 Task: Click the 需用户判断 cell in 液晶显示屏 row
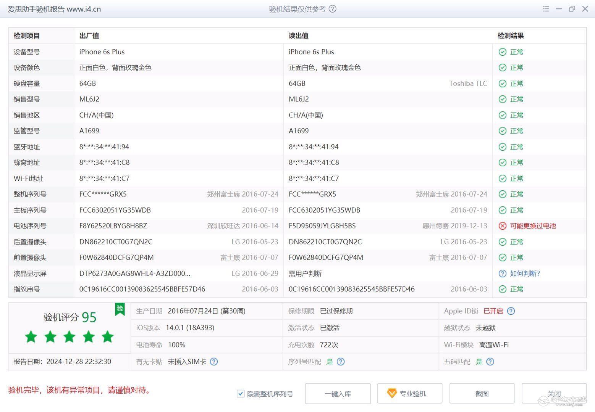[305, 274]
